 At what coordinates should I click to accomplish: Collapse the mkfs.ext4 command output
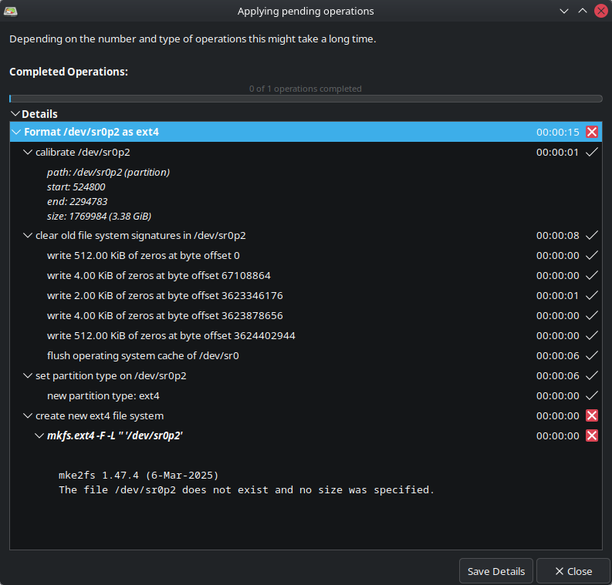click(39, 435)
